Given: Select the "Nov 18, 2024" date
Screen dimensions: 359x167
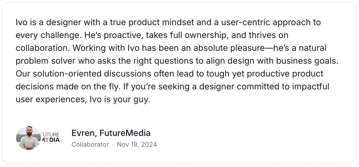Looking at the screenshot, I should tap(137, 145).
